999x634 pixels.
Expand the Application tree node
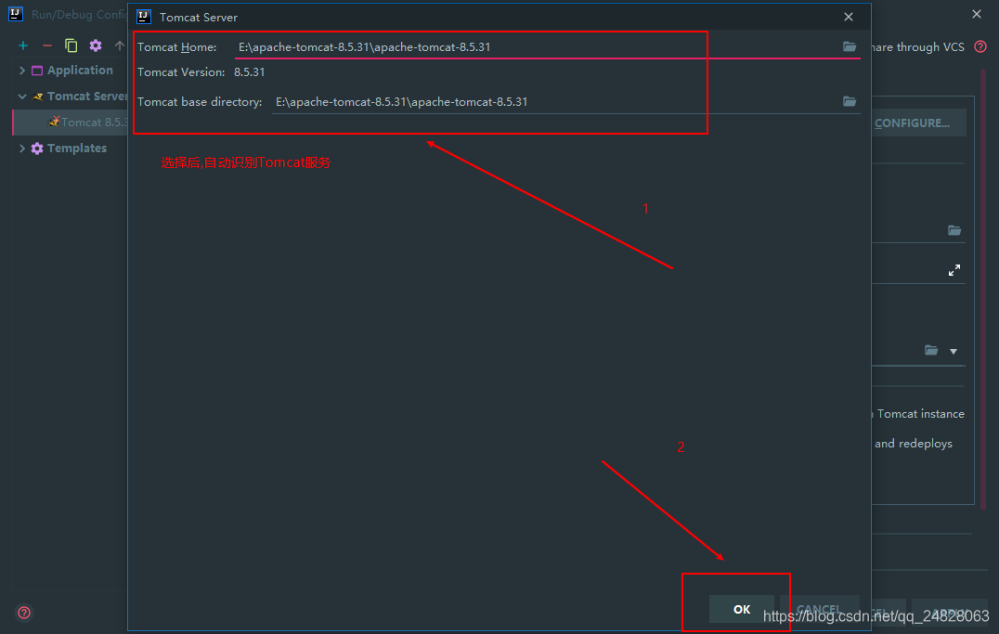(x=22, y=71)
